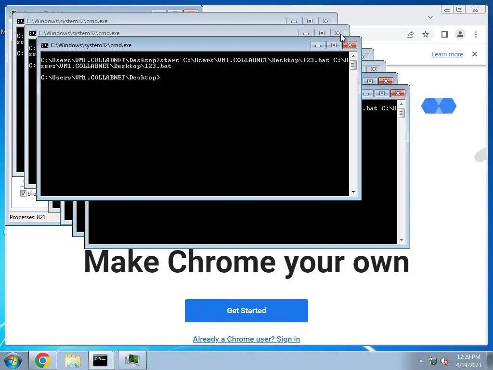Click scroll up arrow in bottom-right cmd window
The width and height of the screenshot is (493, 370).
click(402, 104)
